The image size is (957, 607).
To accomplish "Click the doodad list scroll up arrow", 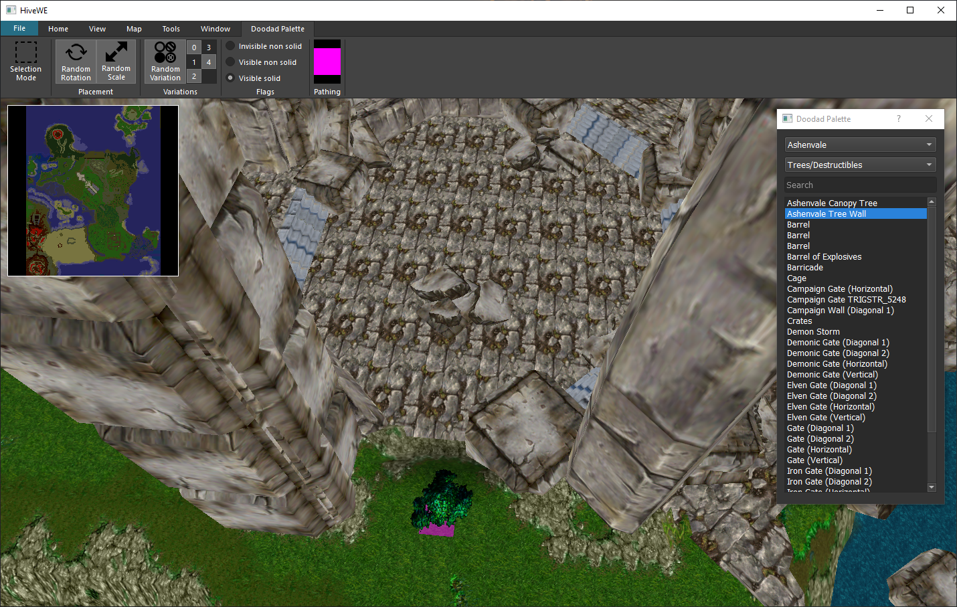I will pyautogui.click(x=932, y=201).
